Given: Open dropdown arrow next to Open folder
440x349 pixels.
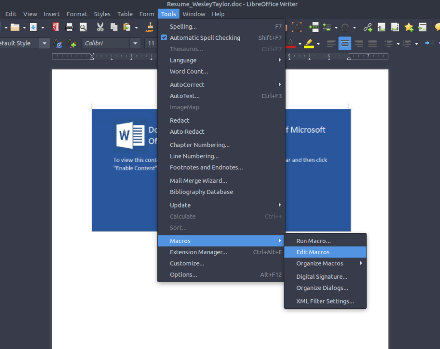Looking at the screenshot, I should point(24,28).
